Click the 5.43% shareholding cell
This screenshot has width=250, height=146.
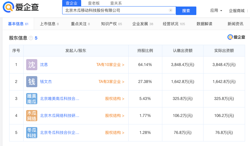click(145, 99)
